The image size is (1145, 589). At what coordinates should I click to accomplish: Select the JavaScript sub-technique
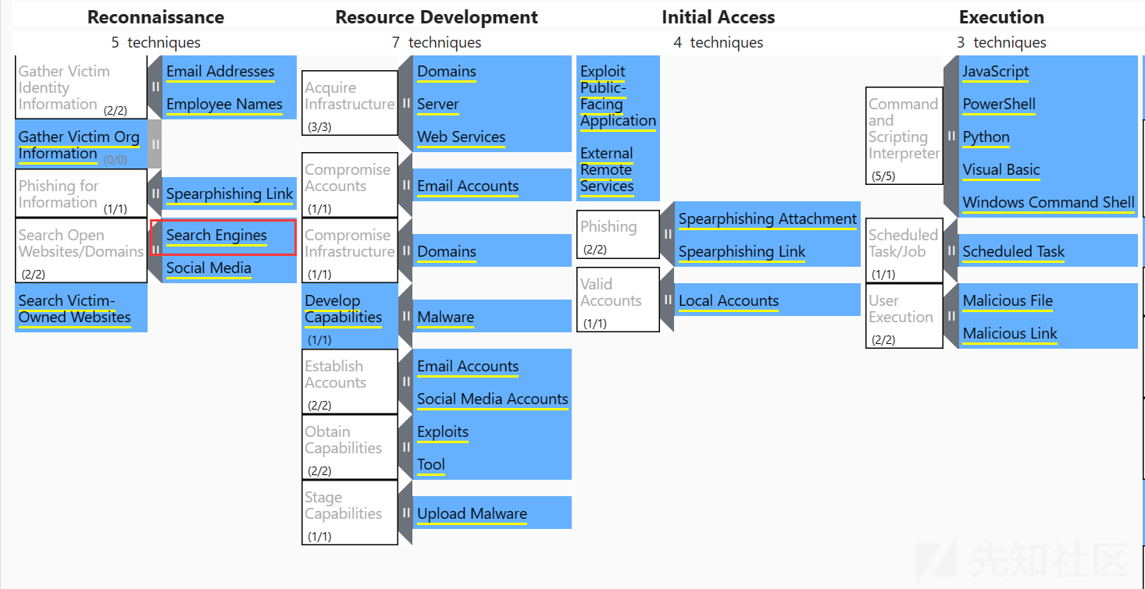(x=1048, y=71)
